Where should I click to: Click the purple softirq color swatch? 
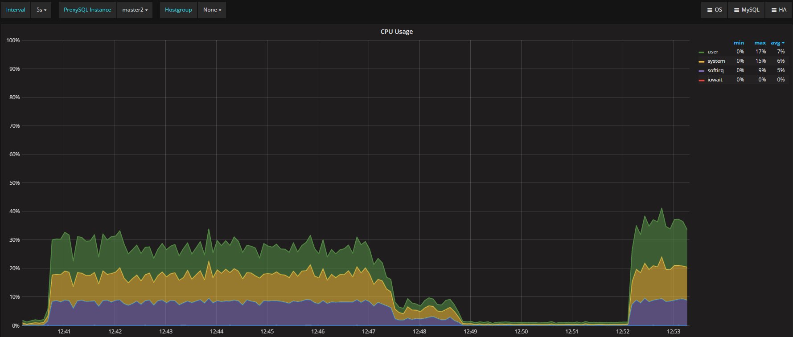(702, 71)
